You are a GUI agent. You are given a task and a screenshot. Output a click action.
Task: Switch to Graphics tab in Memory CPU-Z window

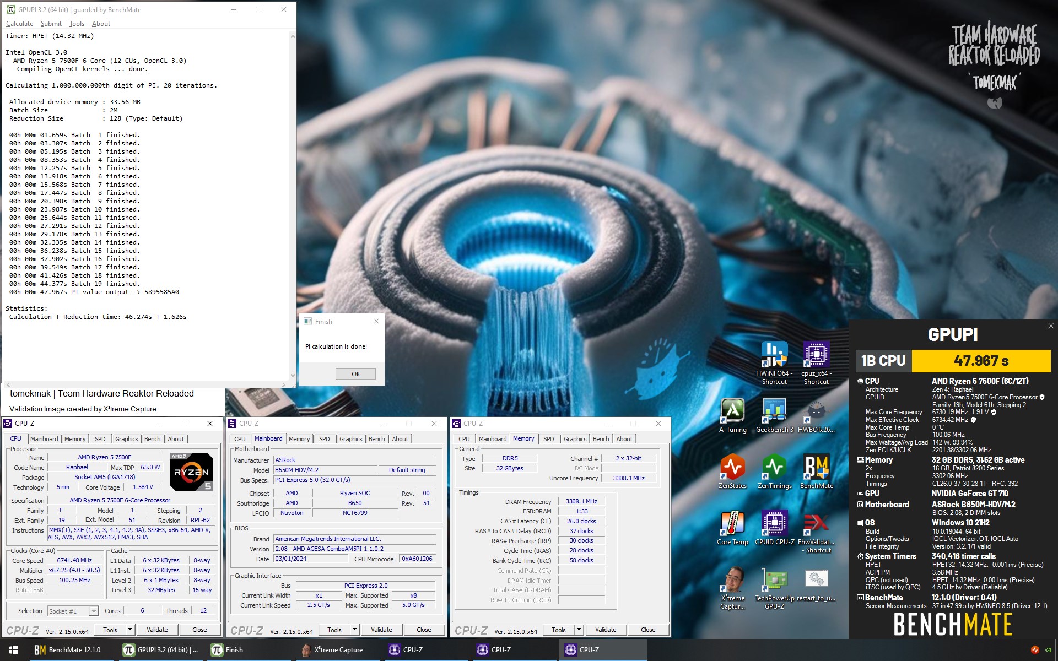pyautogui.click(x=575, y=439)
